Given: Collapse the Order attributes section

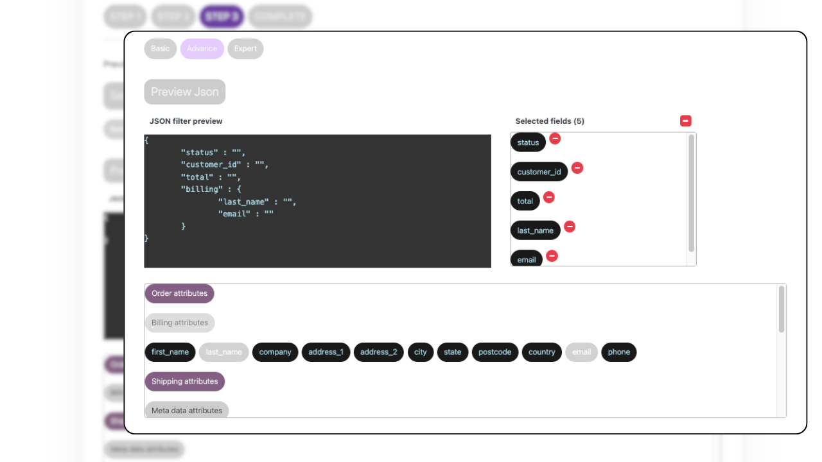Looking at the screenshot, I should pyautogui.click(x=179, y=293).
